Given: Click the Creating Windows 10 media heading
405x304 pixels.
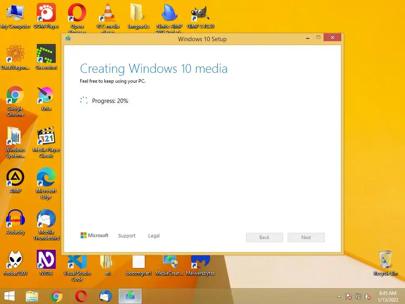Looking at the screenshot, I should [x=154, y=68].
